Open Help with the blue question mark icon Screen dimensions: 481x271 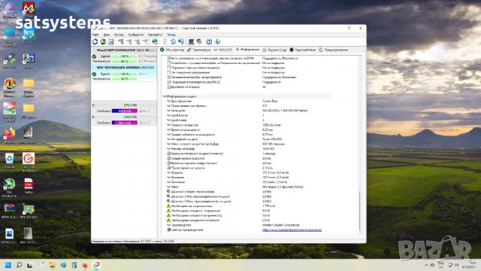[209, 41]
